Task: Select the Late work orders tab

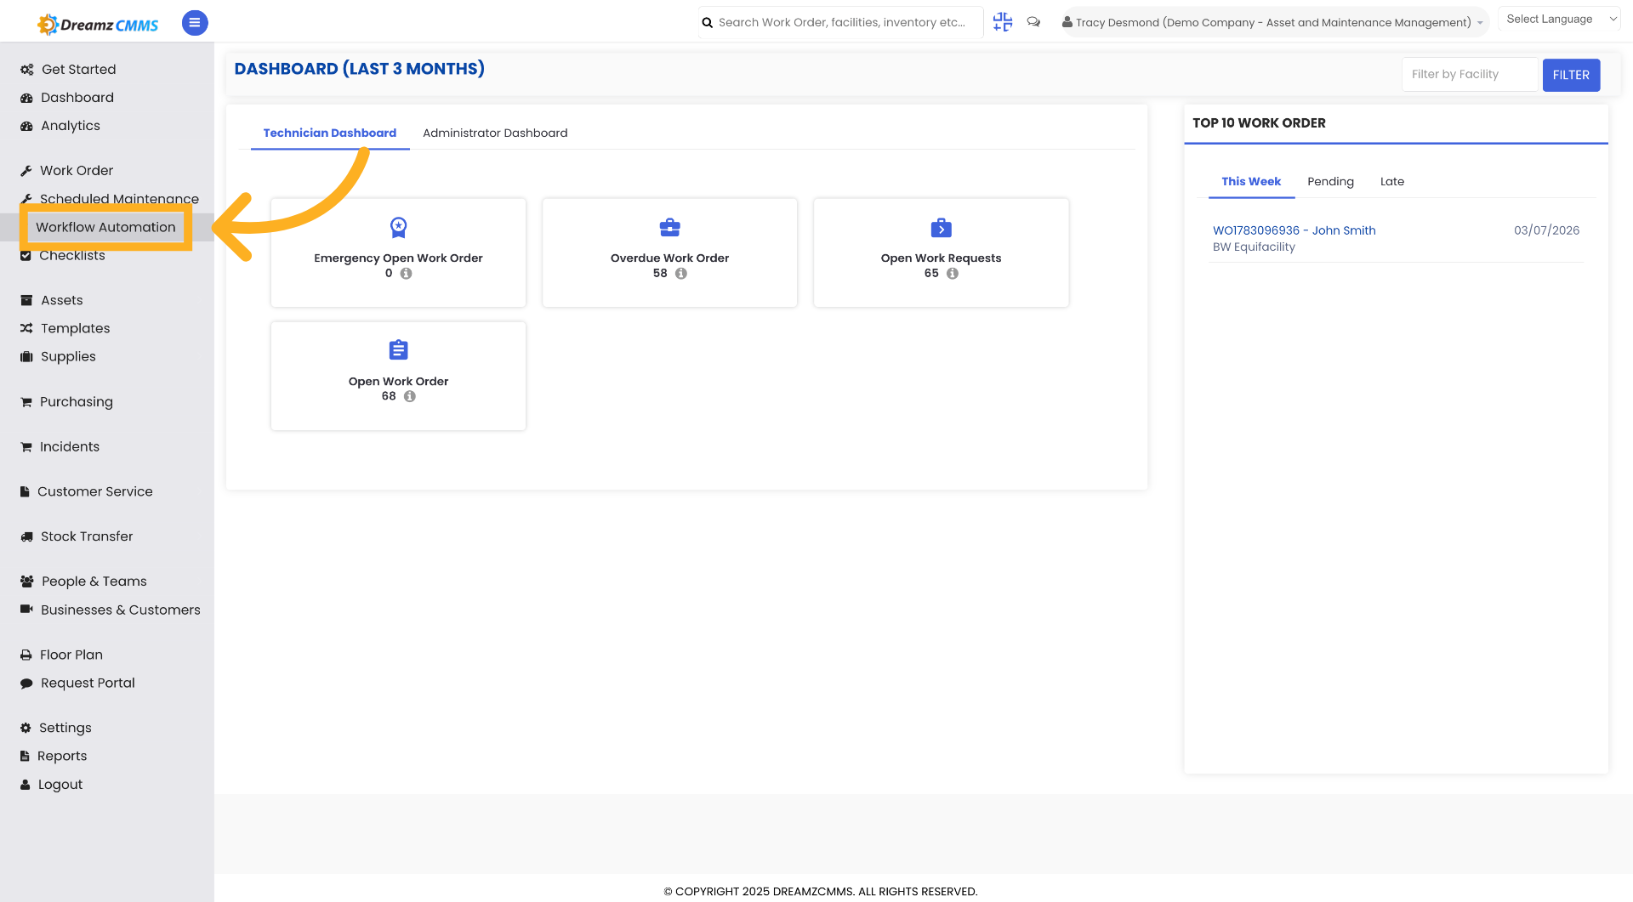Action: [1391, 181]
